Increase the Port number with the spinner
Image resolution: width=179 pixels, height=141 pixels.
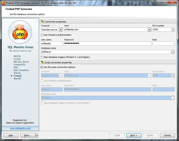(x=173, y=28)
